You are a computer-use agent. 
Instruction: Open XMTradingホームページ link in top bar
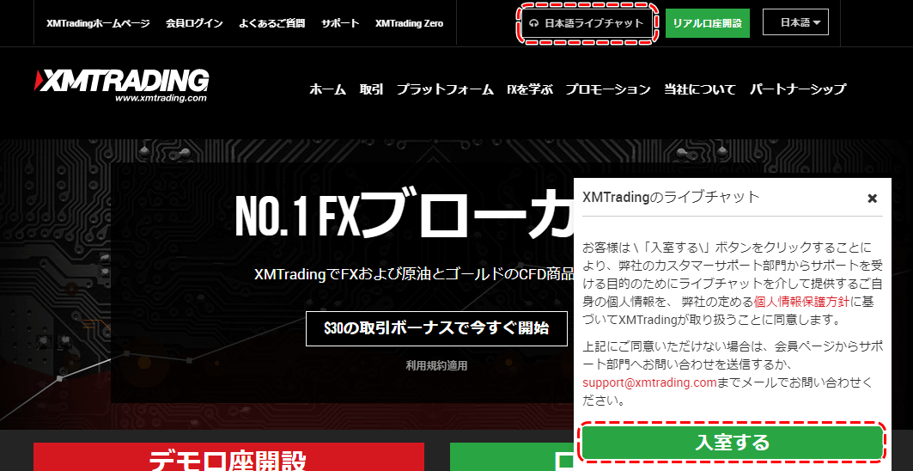point(98,23)
